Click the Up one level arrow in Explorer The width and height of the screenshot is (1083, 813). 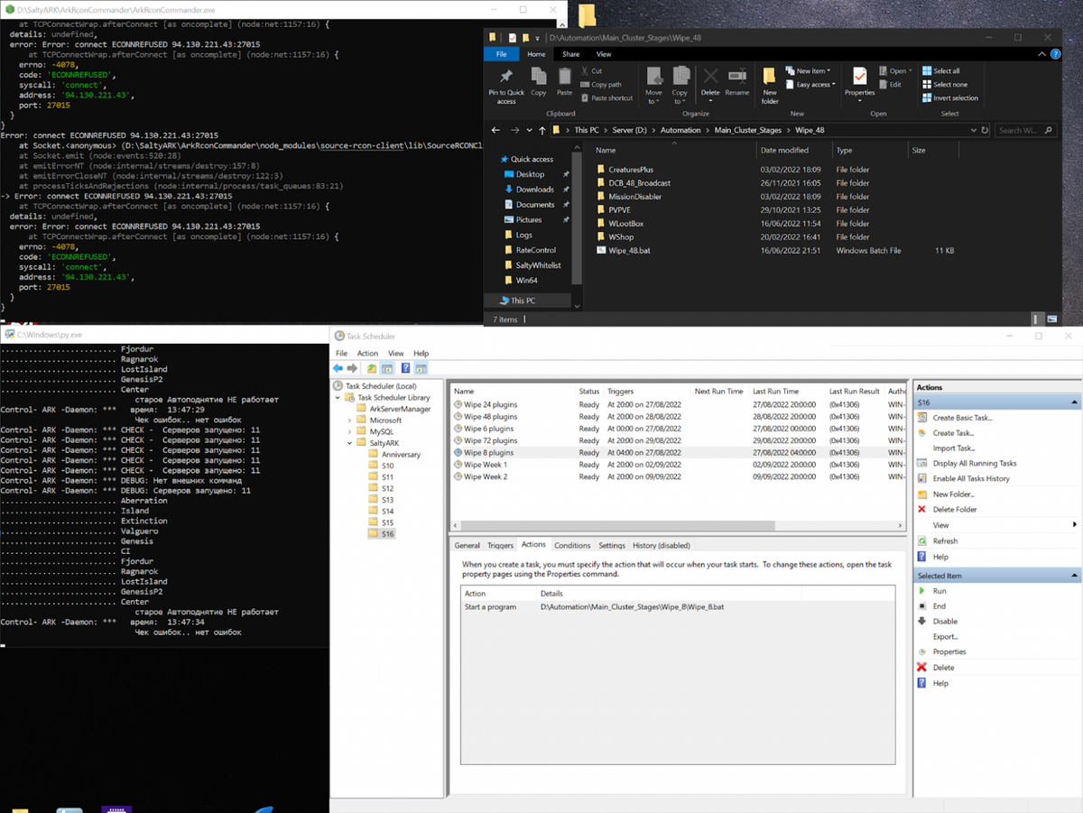pos(541,130)
